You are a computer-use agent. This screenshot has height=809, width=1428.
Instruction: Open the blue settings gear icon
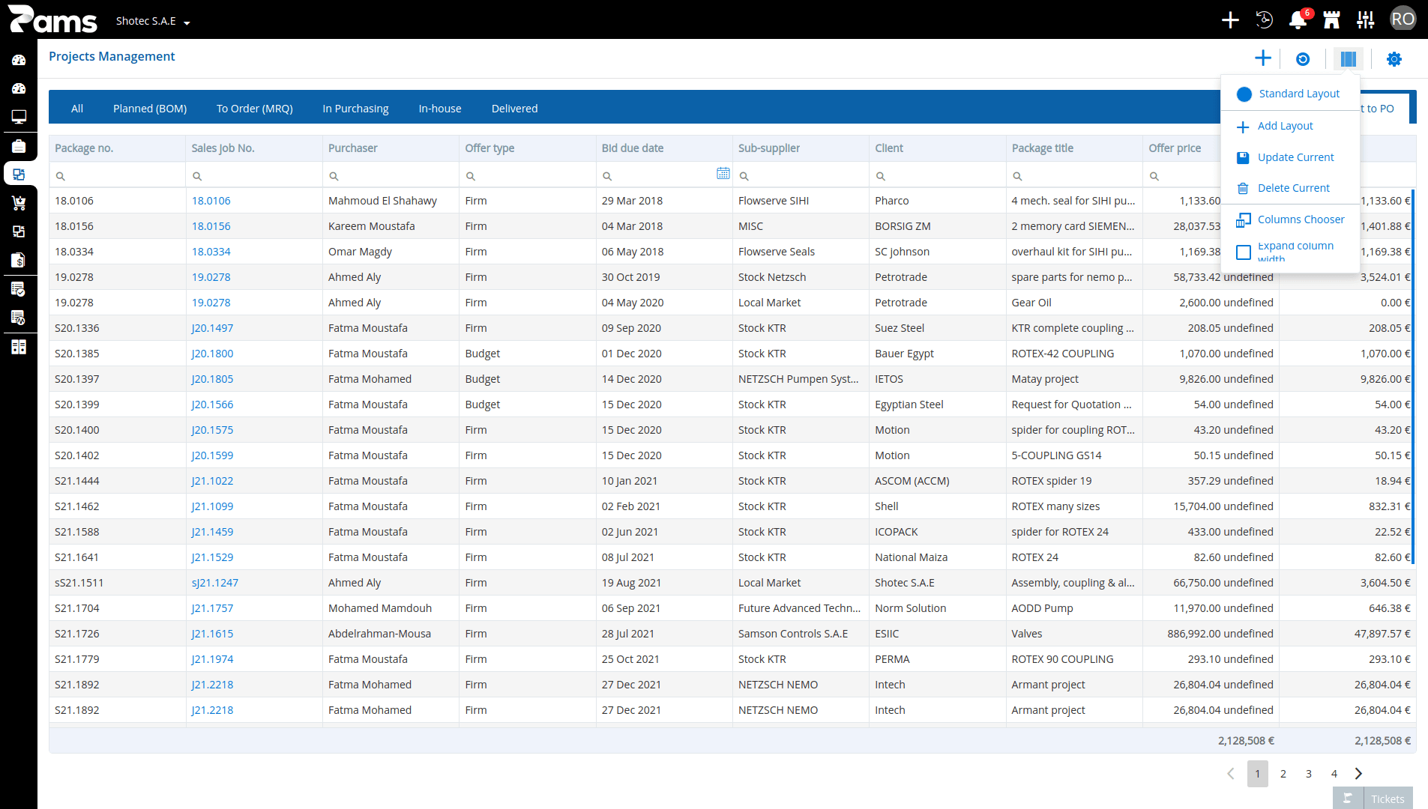[x=1394, y=59]
